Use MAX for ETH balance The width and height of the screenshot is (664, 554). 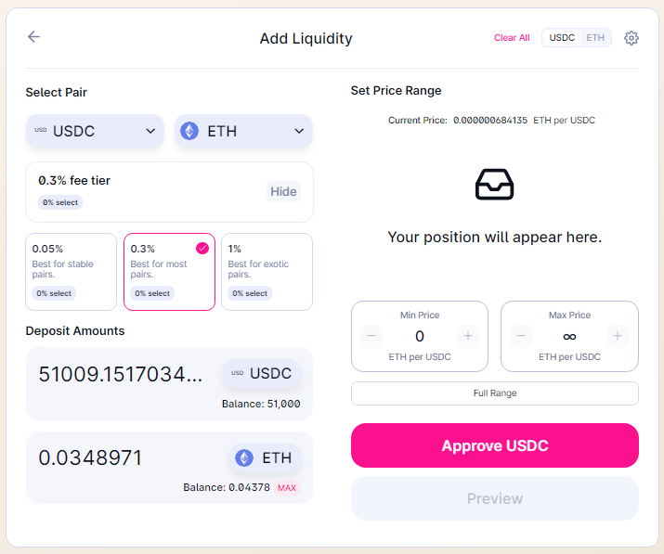pos(287,488)
